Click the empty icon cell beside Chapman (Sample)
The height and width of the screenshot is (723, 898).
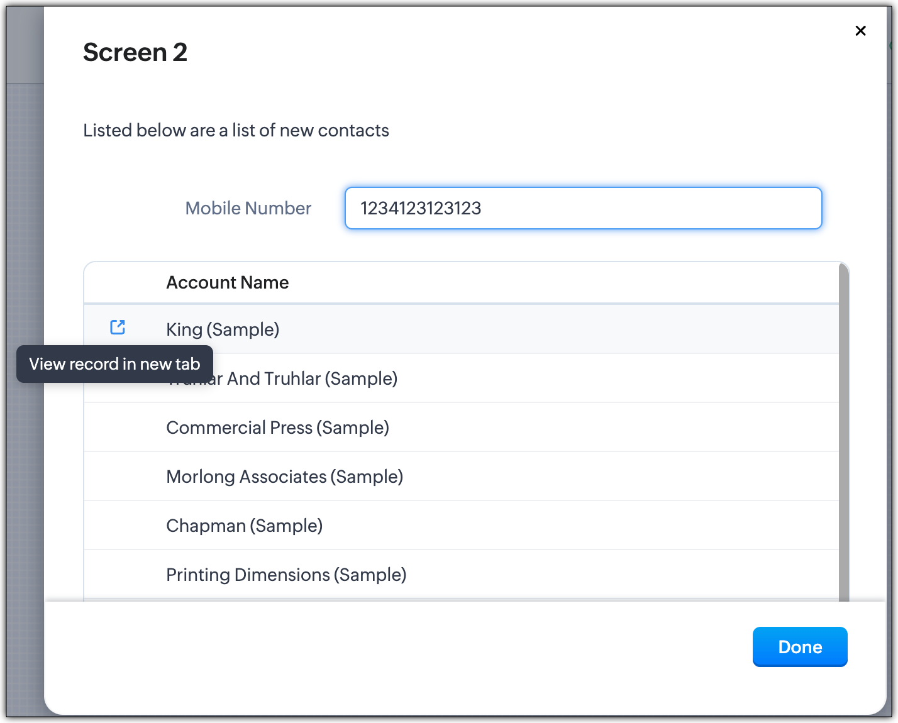coord(118,526)
